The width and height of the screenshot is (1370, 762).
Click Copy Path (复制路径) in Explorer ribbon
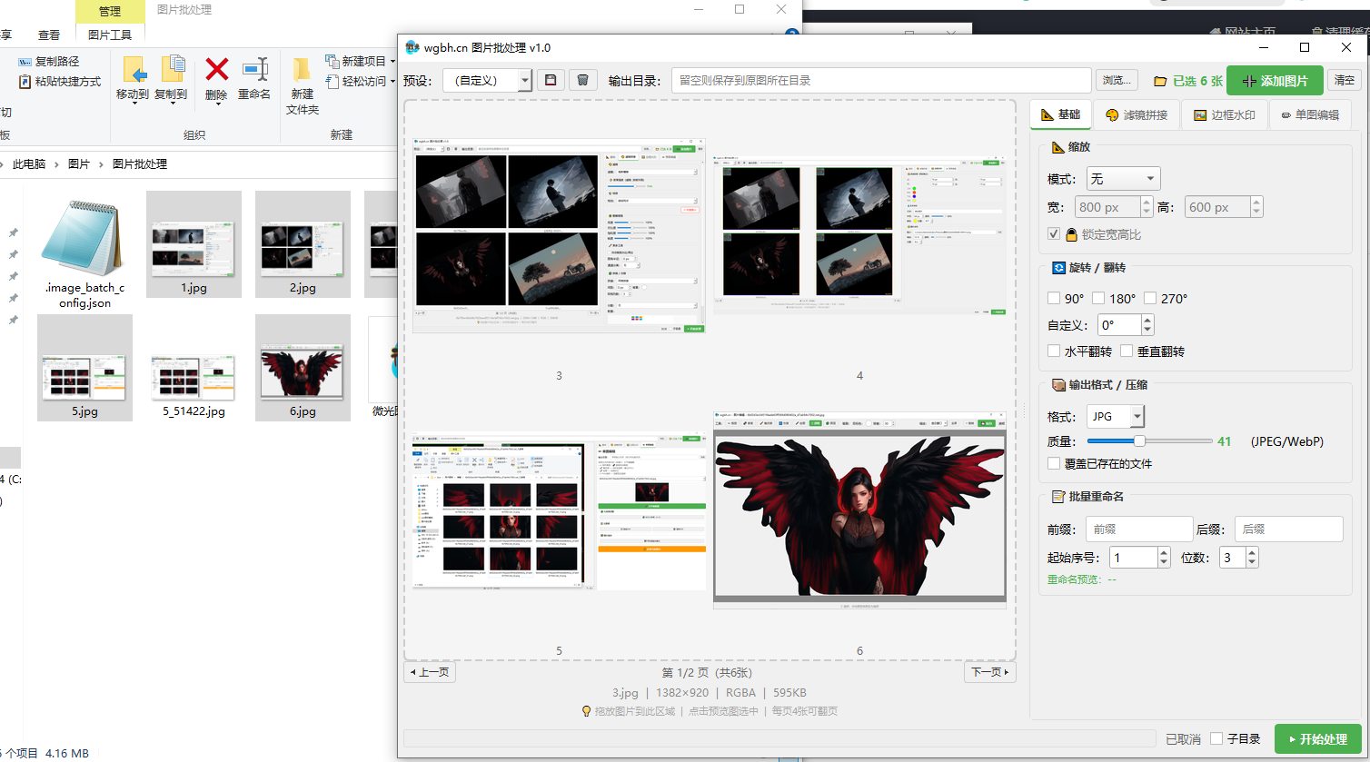(49, 61)
